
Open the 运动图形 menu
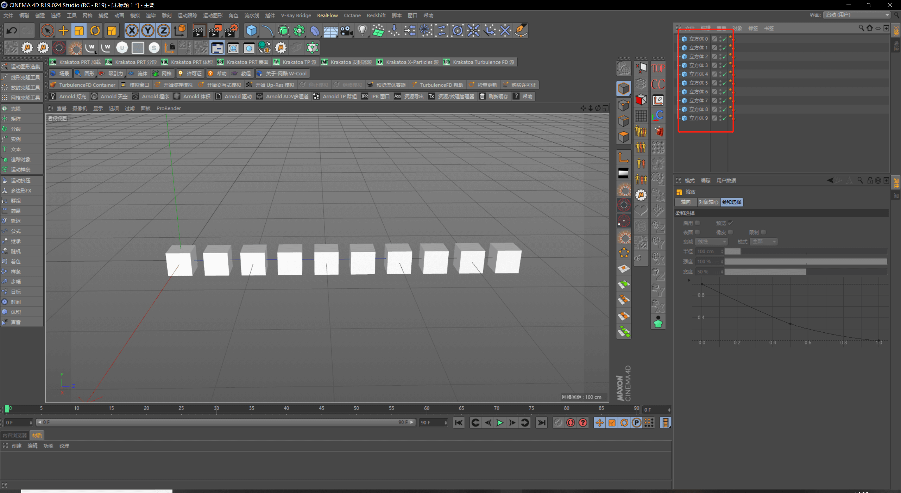pyautogui.click(x=213, y=15)
